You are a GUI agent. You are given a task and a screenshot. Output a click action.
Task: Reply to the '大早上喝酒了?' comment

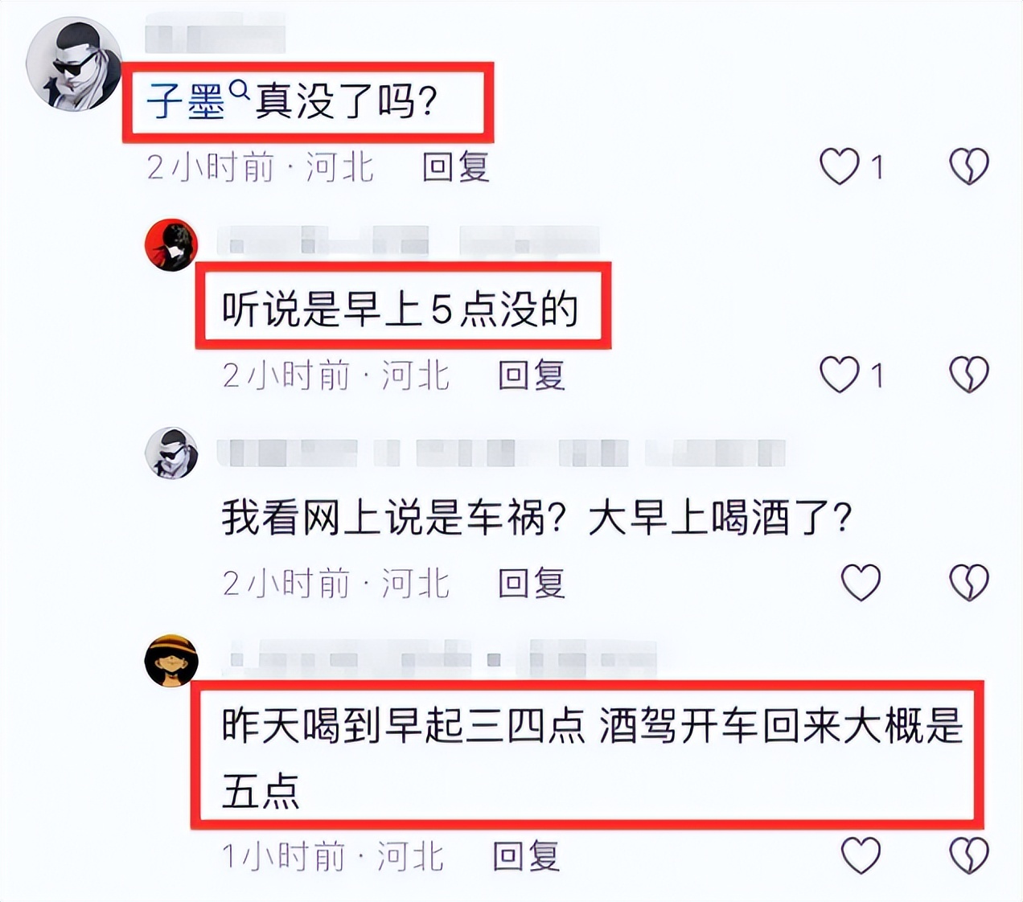coord(532,583)
